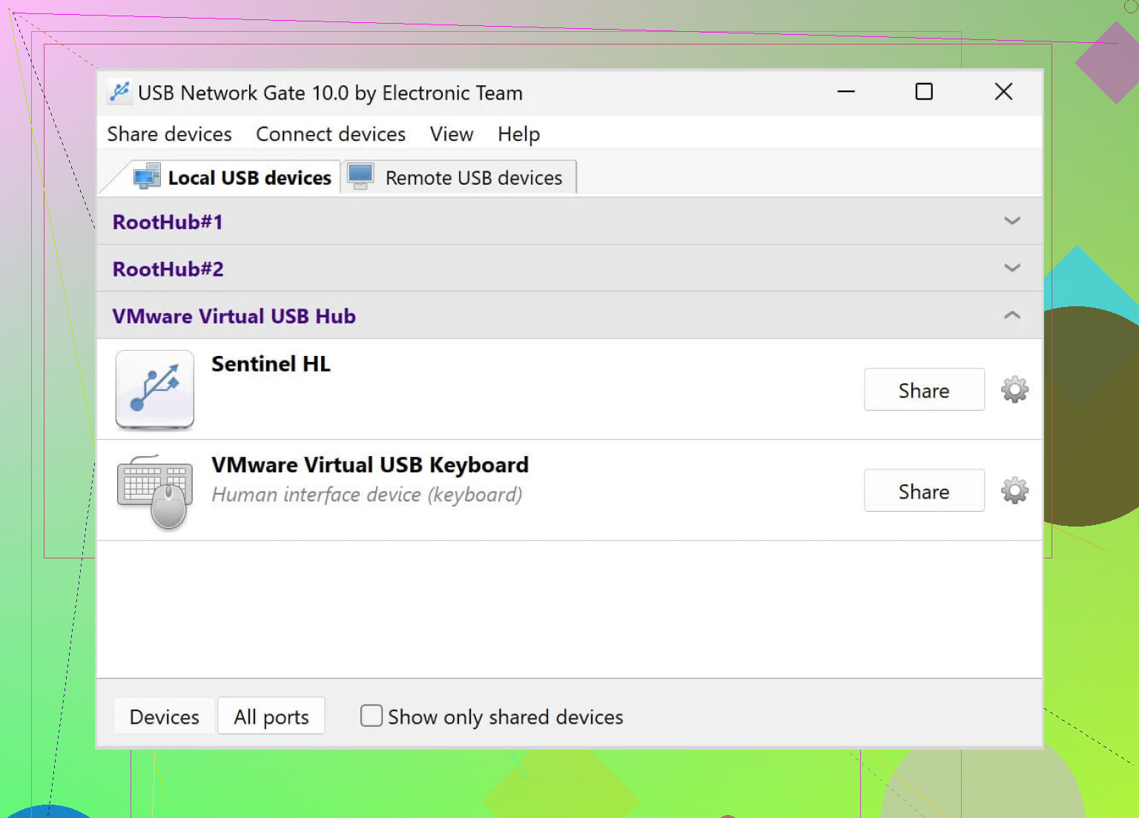
Task: Open the Share devices menu
Action: click(170, 134)
